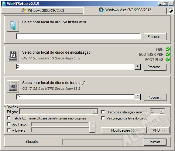Click the install.wim path input field
This screenshot has width=175, height=151.
click(78, 36)
